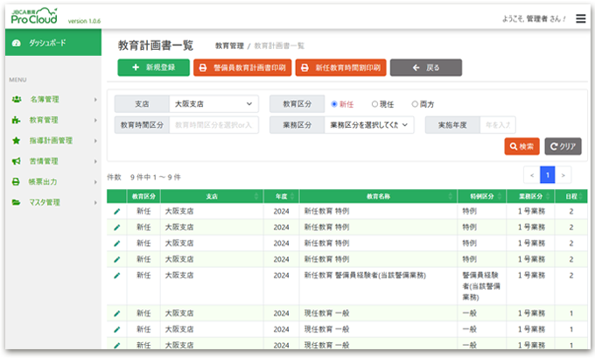This screenshot has width=595, height=358.
Task: Open the ダッシュボード menu item
Action: (x=51, y=43)
